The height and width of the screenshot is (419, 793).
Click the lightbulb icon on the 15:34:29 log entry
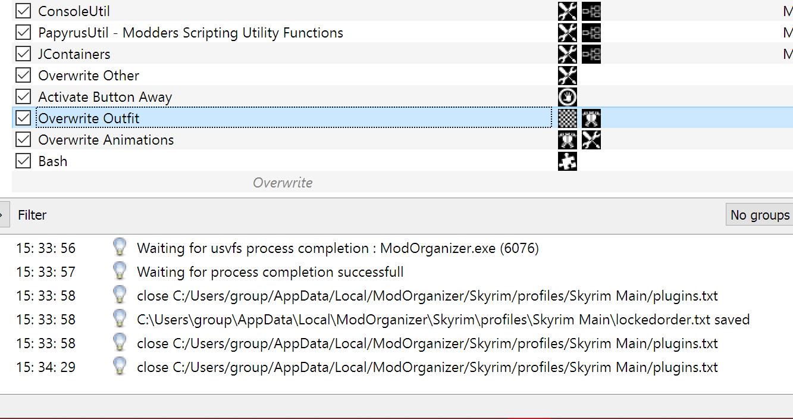click(x=120, y=366)
